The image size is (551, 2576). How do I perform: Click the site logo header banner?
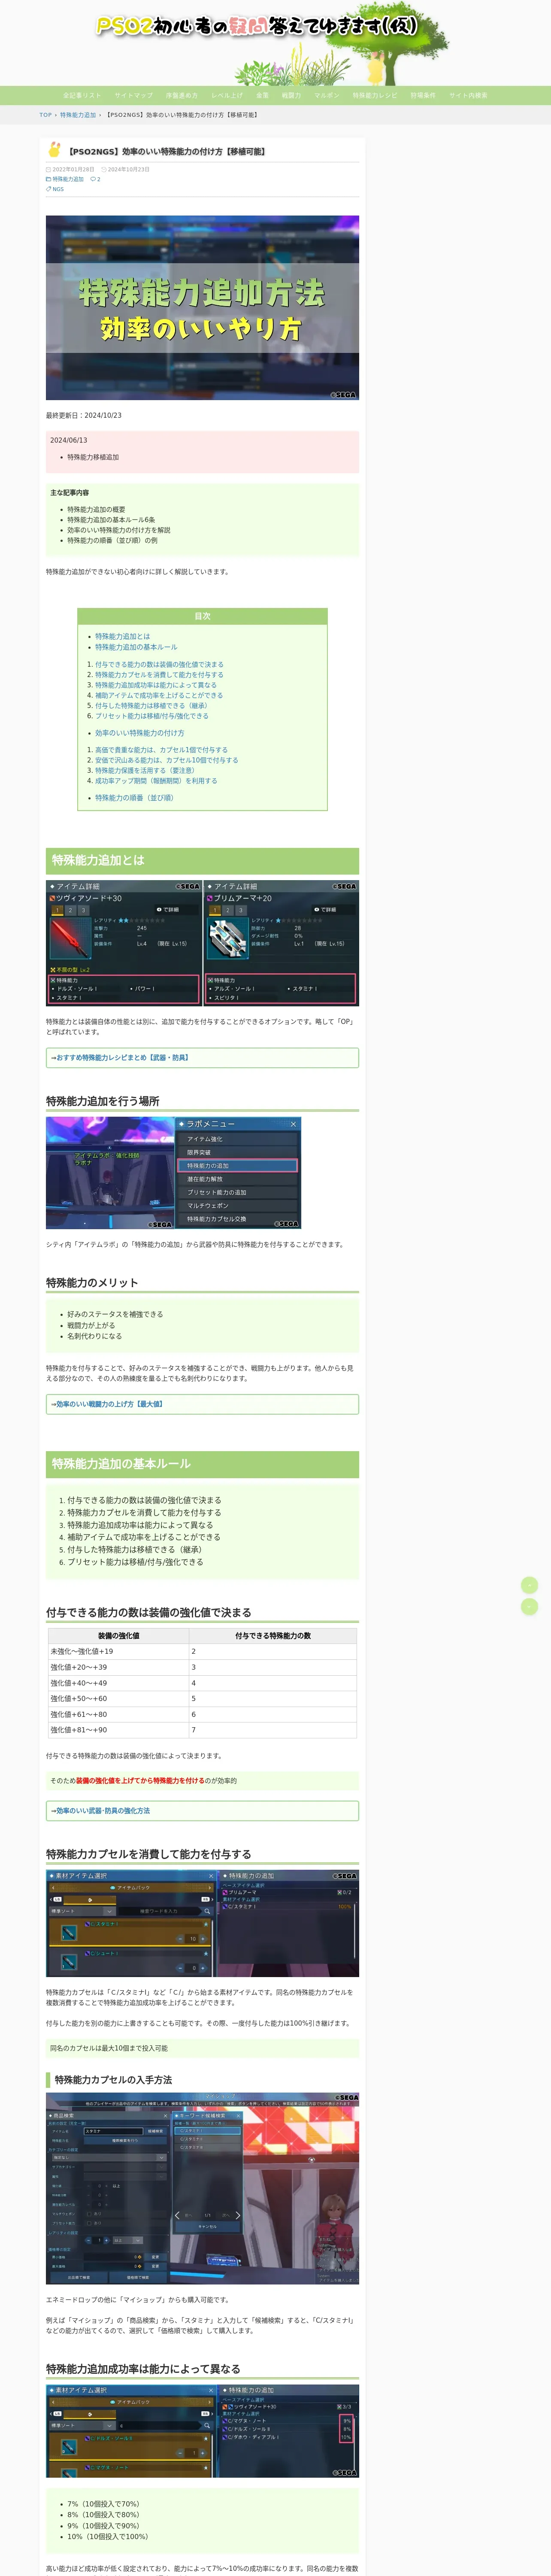pos(275,42)
